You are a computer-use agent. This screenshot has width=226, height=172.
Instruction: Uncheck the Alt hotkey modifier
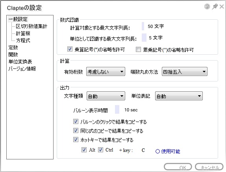click(84, 150)
